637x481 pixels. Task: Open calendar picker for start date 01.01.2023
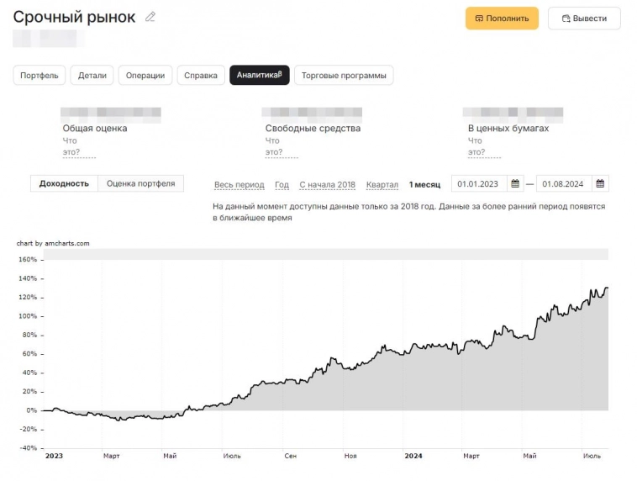(515, 184)
